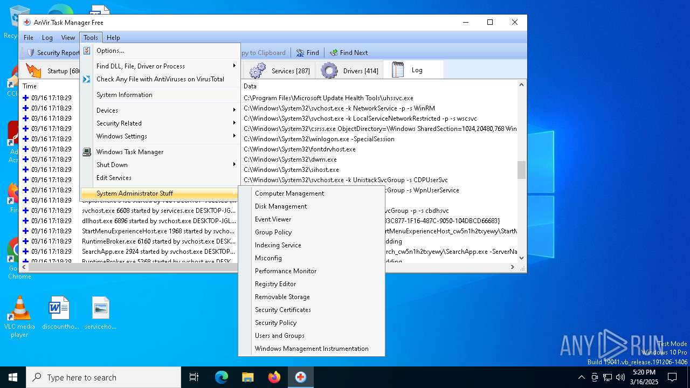Open Disk Management
The image size is (690, 388).
[x=312, y=206]
